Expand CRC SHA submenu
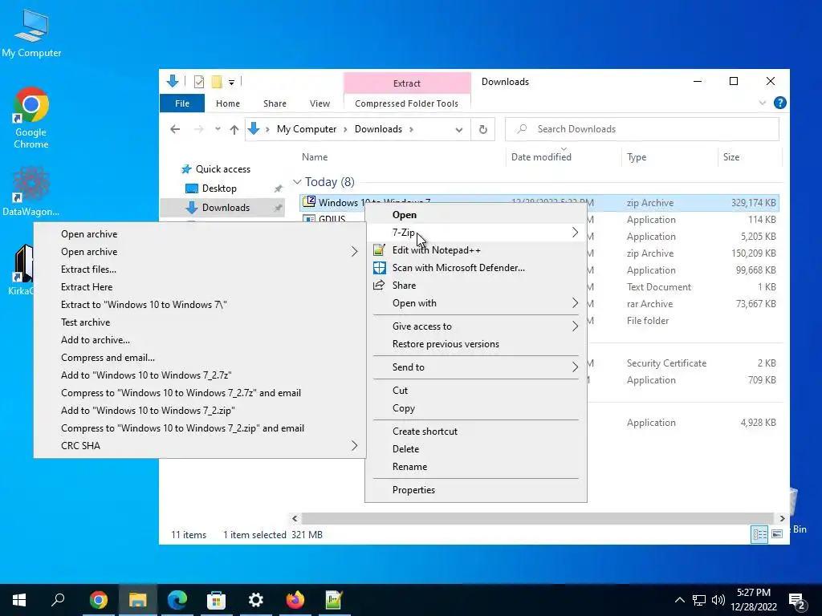This screenshot has width=822, height=616. click(200, 446)
